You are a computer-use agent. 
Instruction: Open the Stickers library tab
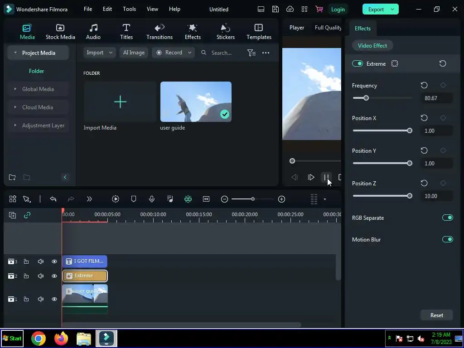click(226, 32)
